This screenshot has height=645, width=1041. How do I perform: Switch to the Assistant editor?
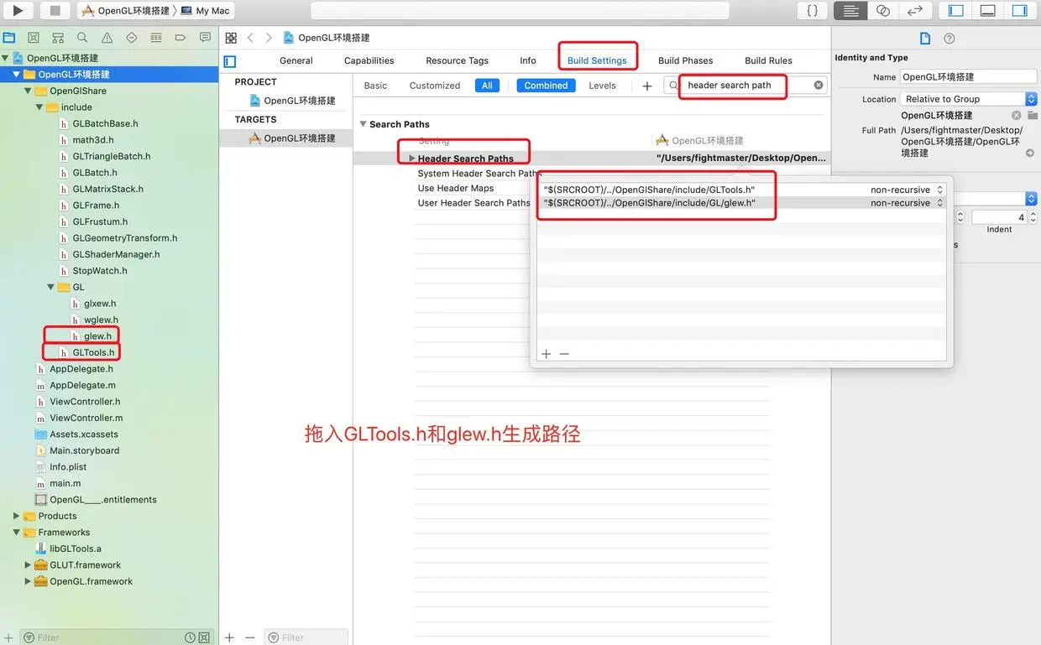coord(882,11)
